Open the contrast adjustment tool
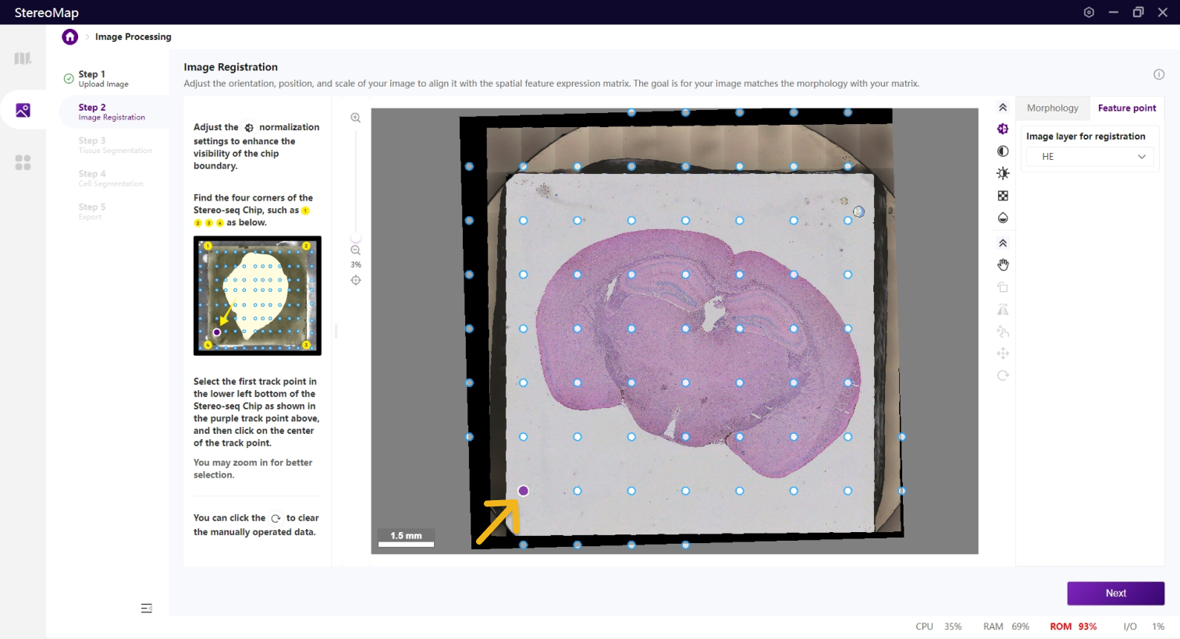Image resolution: width=1180 pixels, height=639 pixels. point(1003,151)
